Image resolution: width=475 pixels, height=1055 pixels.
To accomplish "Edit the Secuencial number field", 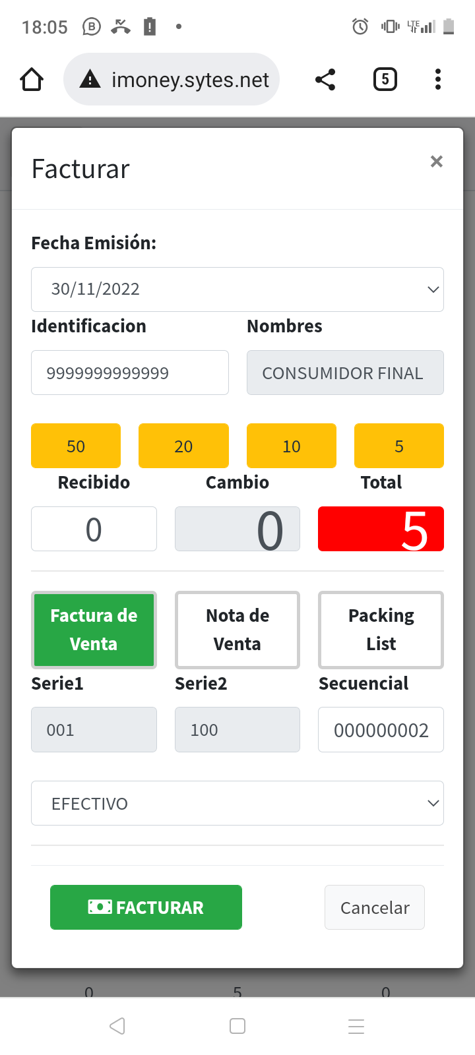I will click(381, 730).
